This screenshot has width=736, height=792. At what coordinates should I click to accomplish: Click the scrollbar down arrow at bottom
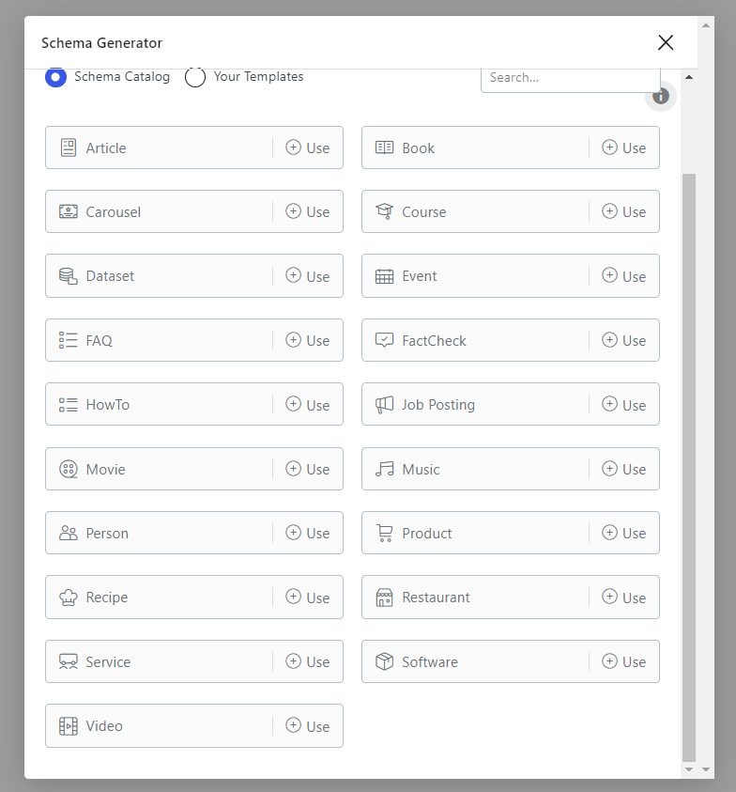688,769
